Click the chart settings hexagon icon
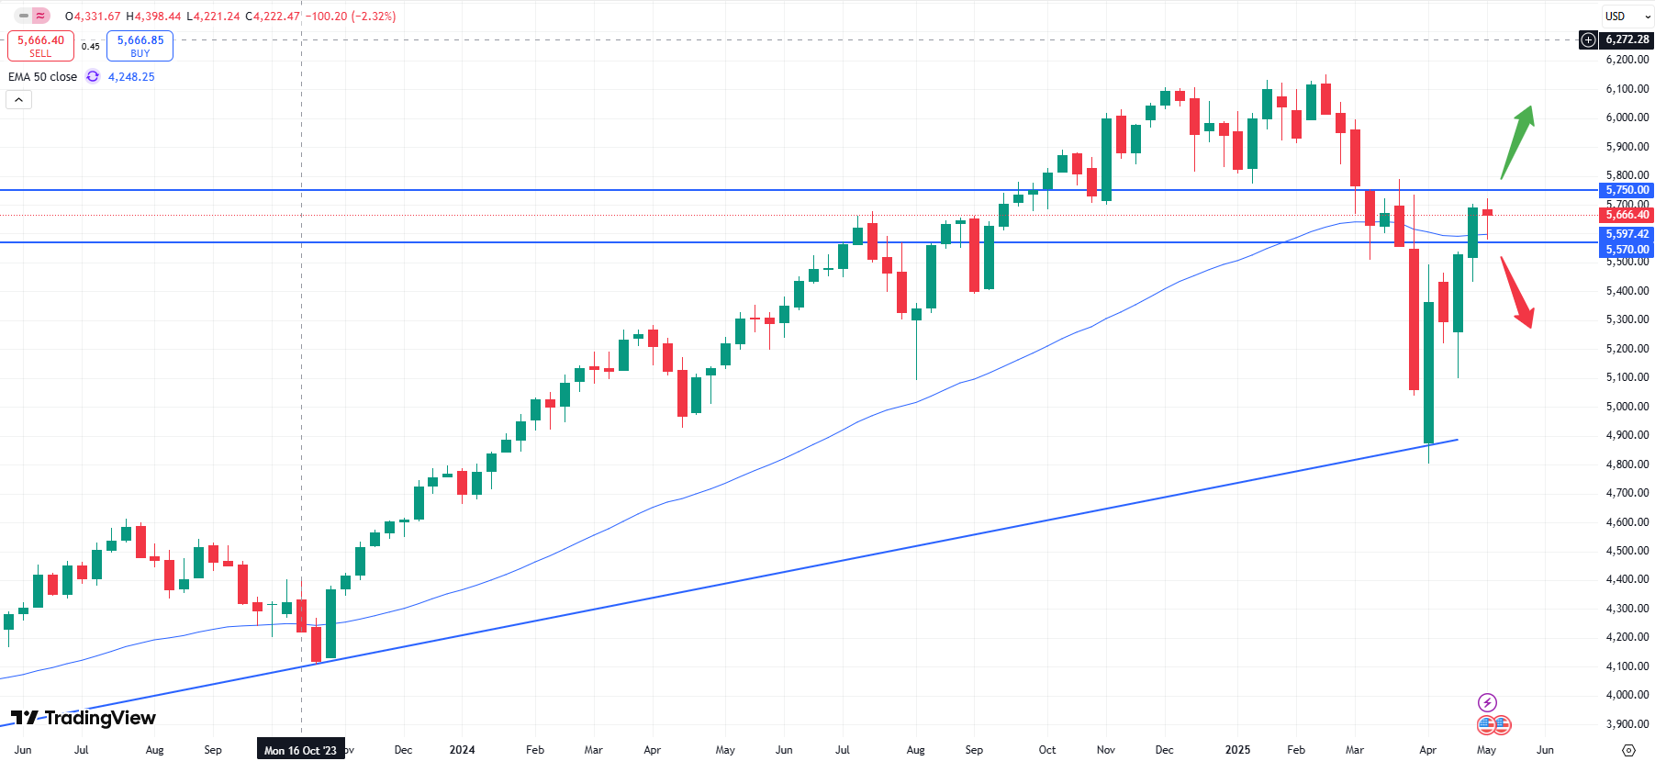This screenshot has width=1655, height=761. (x=1628, y=750)
